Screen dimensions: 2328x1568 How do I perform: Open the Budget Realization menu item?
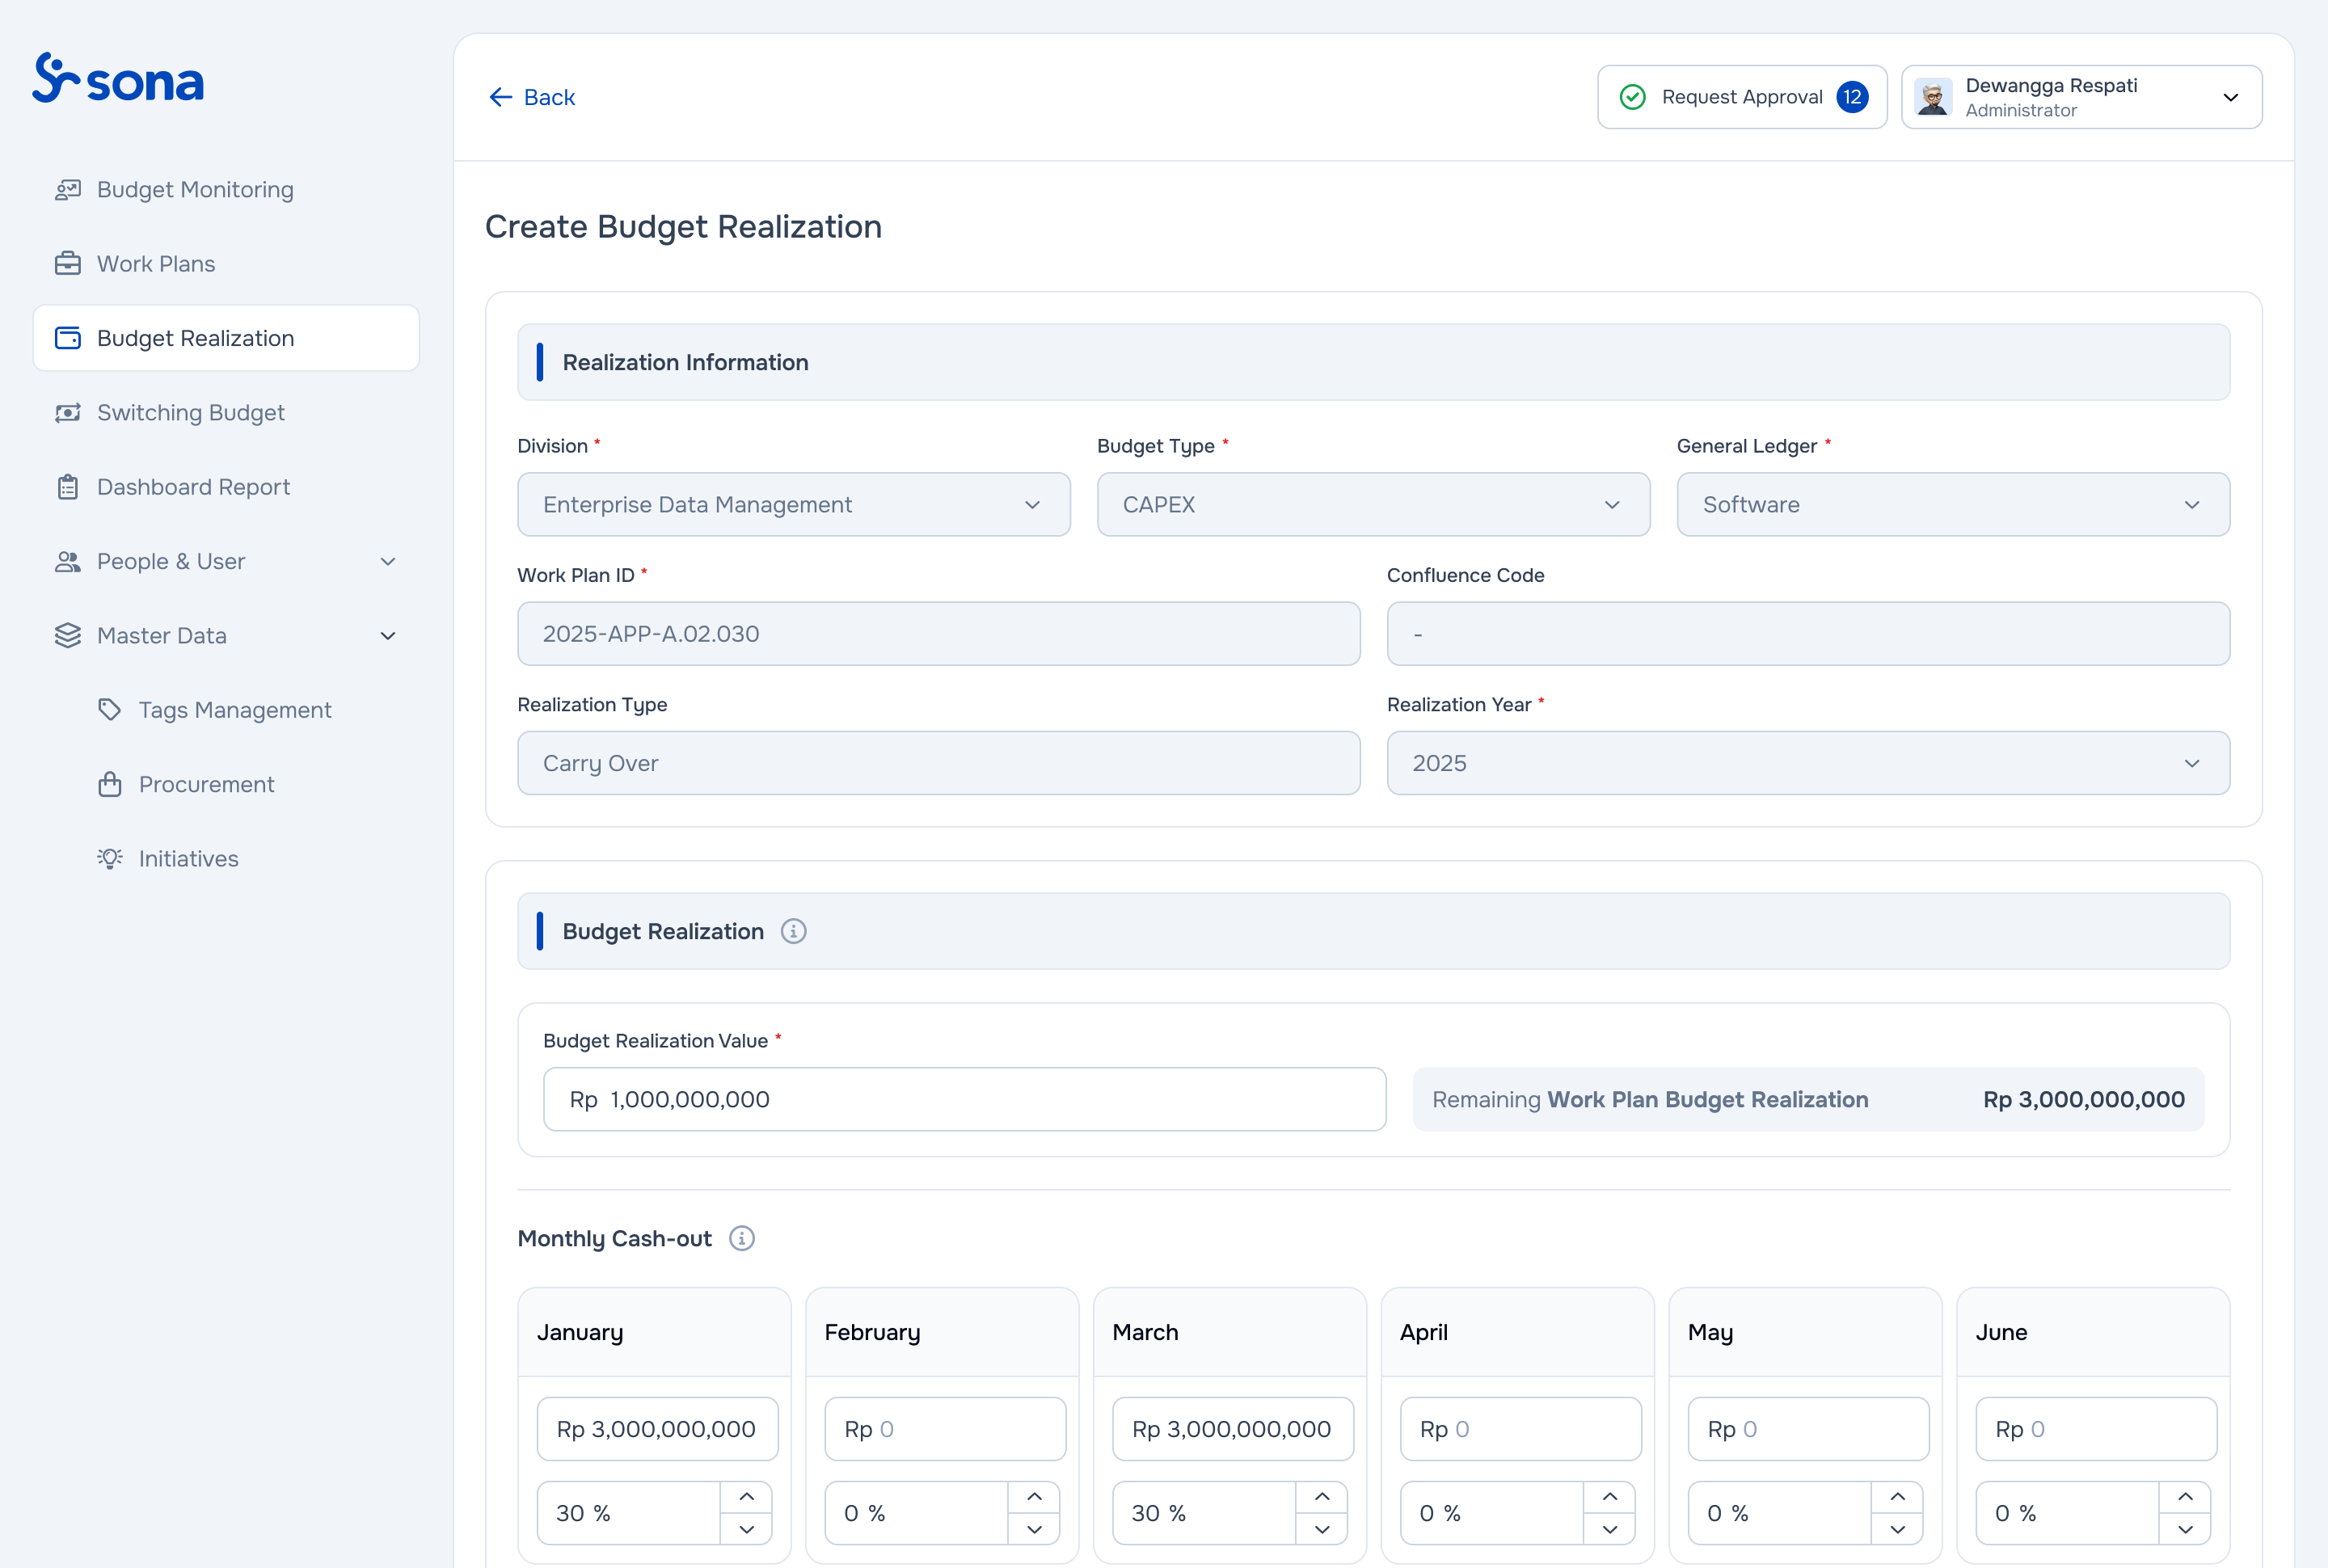226,339
